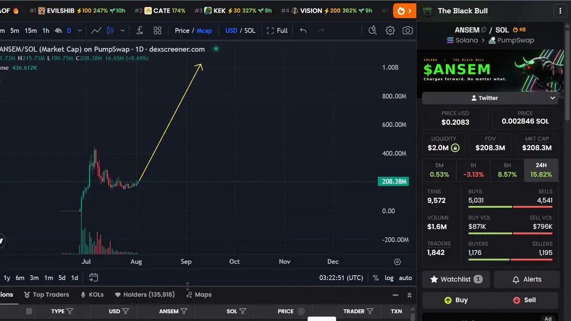571x321 pixels.
Task: Undo the last chart action
Action: pyautogui.click(x=303, y=30)
